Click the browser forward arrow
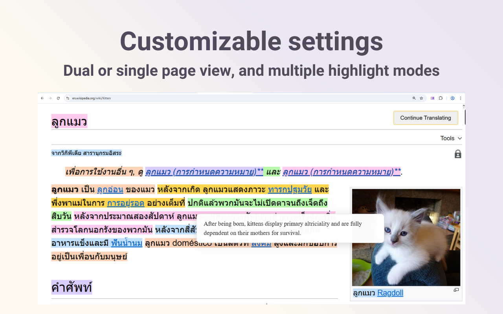 pos(50,98)
